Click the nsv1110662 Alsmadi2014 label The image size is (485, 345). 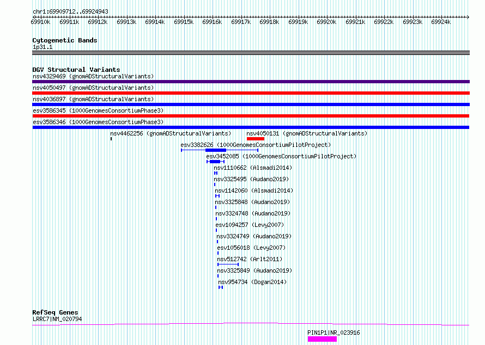pyautogui.click(x=253, y=168)
